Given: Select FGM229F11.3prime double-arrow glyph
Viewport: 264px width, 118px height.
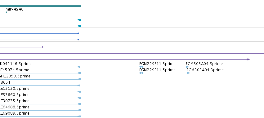Looking at the screenshot, I should [141, 67].
